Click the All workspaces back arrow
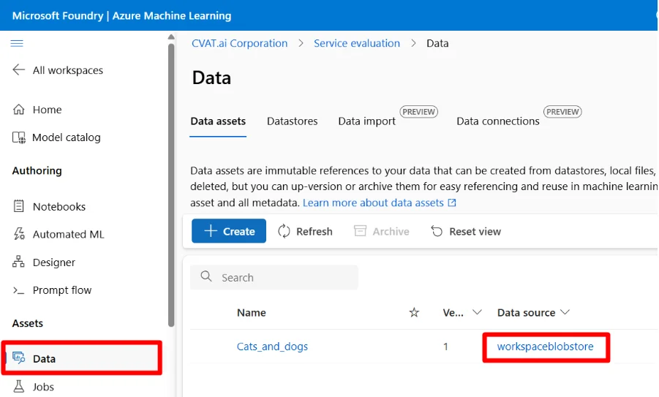659x397 pixels. coord(18,69)
